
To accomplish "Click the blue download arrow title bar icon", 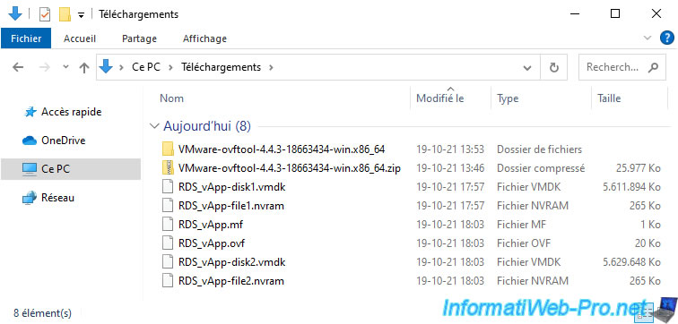I will point(15,13).
